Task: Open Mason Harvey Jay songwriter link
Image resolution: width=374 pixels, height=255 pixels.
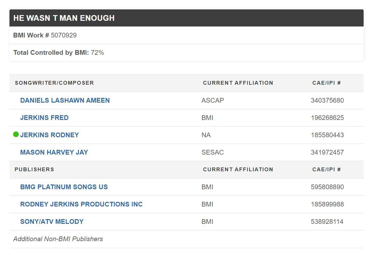Action: (54, 152)
